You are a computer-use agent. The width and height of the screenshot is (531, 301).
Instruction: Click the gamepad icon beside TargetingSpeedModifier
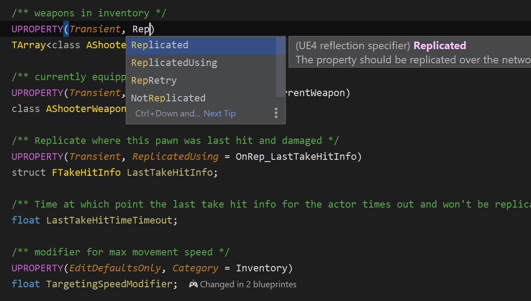coord(193,284)
